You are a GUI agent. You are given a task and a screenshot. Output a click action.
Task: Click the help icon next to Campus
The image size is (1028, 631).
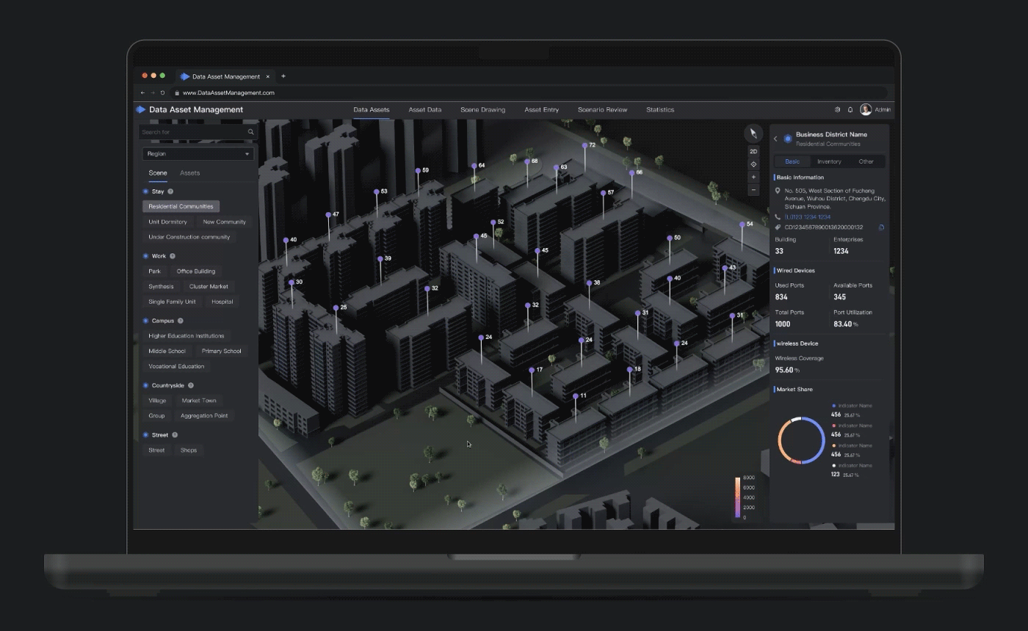click(181, 321)
